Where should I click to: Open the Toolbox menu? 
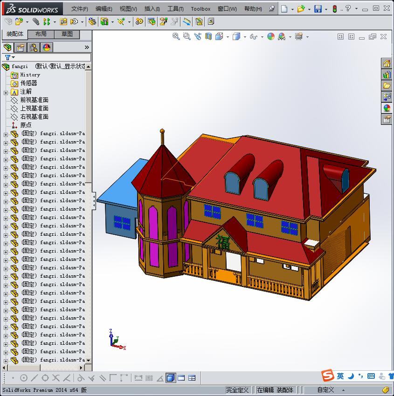click(x=200, y=9)
